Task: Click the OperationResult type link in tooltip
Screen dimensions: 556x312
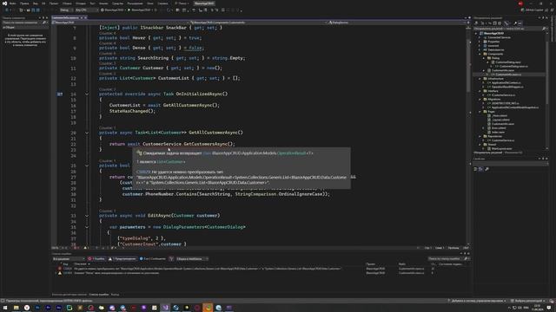Action: [x=292, y=153]
